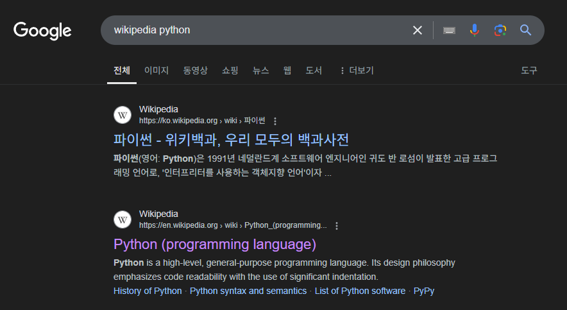Click the Wikipedia favicon of the English result
This screenshot has width=567, height=310.
click(123, 220)
